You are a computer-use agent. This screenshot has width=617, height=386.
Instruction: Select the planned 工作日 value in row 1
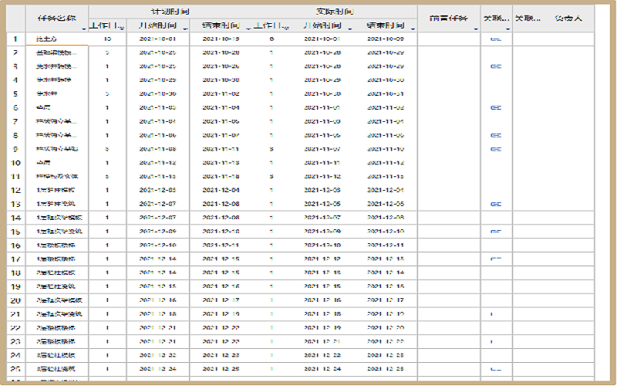pos(107,39)
